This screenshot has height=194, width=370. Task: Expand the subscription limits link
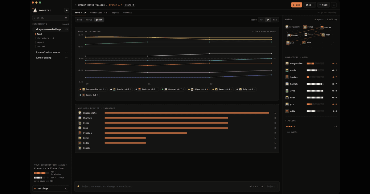point(63,165)
